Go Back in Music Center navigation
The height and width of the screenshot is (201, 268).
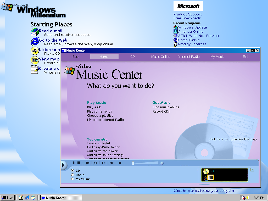click(76, 57)
